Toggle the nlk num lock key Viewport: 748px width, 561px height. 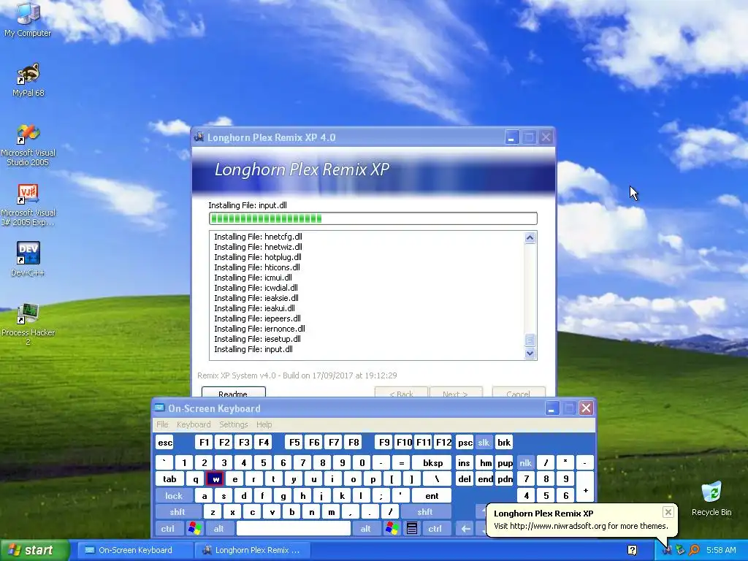[x=526, y=462]
